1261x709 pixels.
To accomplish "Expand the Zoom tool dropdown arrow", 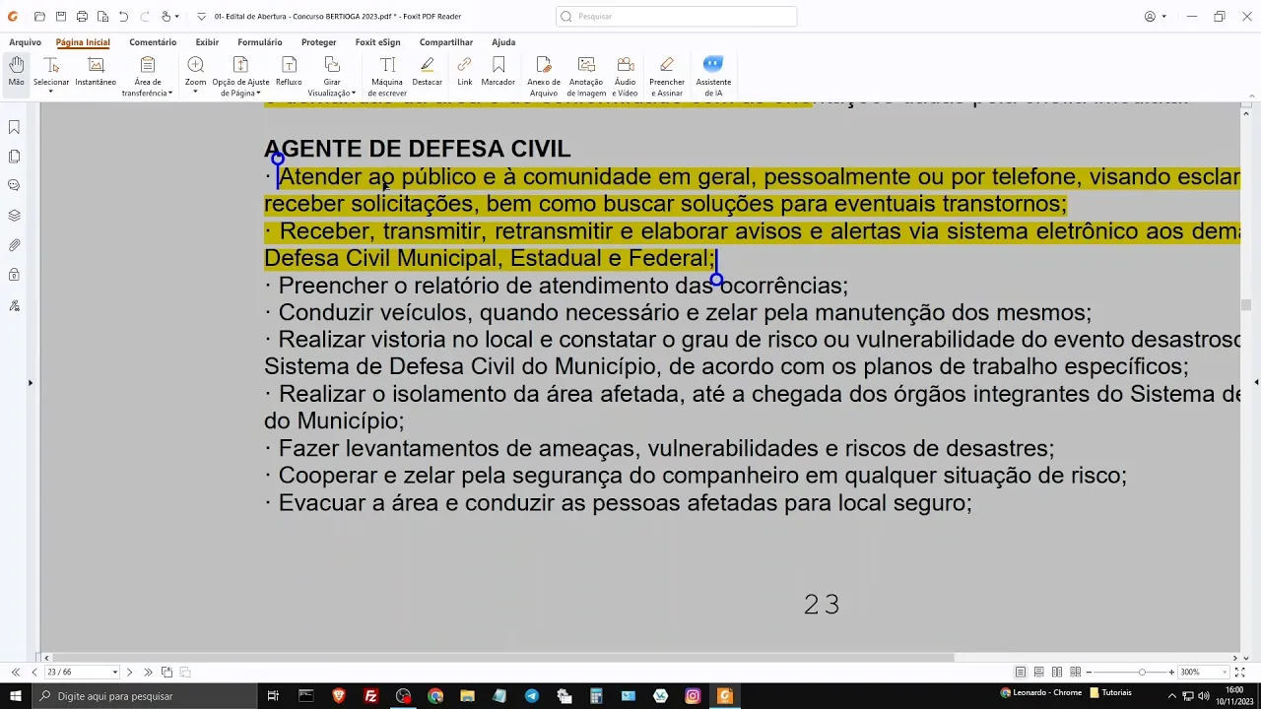I will pos(195,93).
